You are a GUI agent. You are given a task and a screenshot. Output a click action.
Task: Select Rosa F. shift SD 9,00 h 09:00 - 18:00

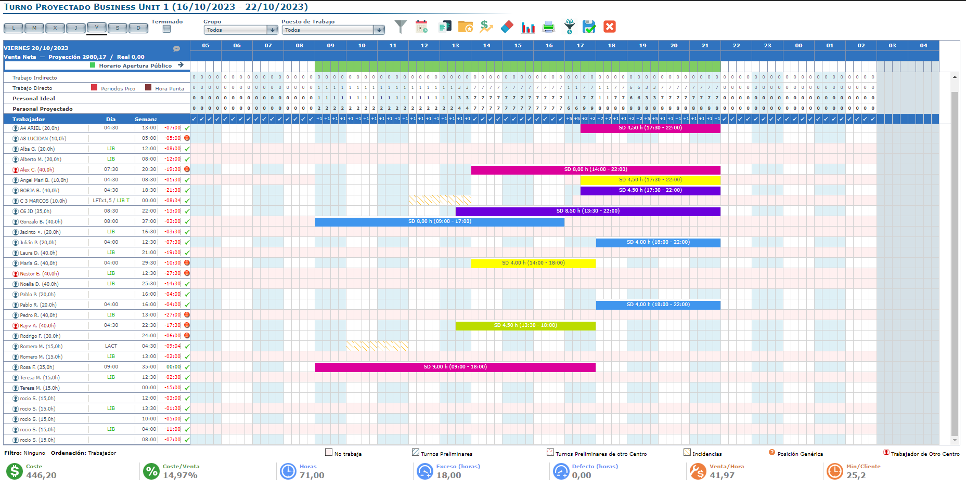[455, 367]
